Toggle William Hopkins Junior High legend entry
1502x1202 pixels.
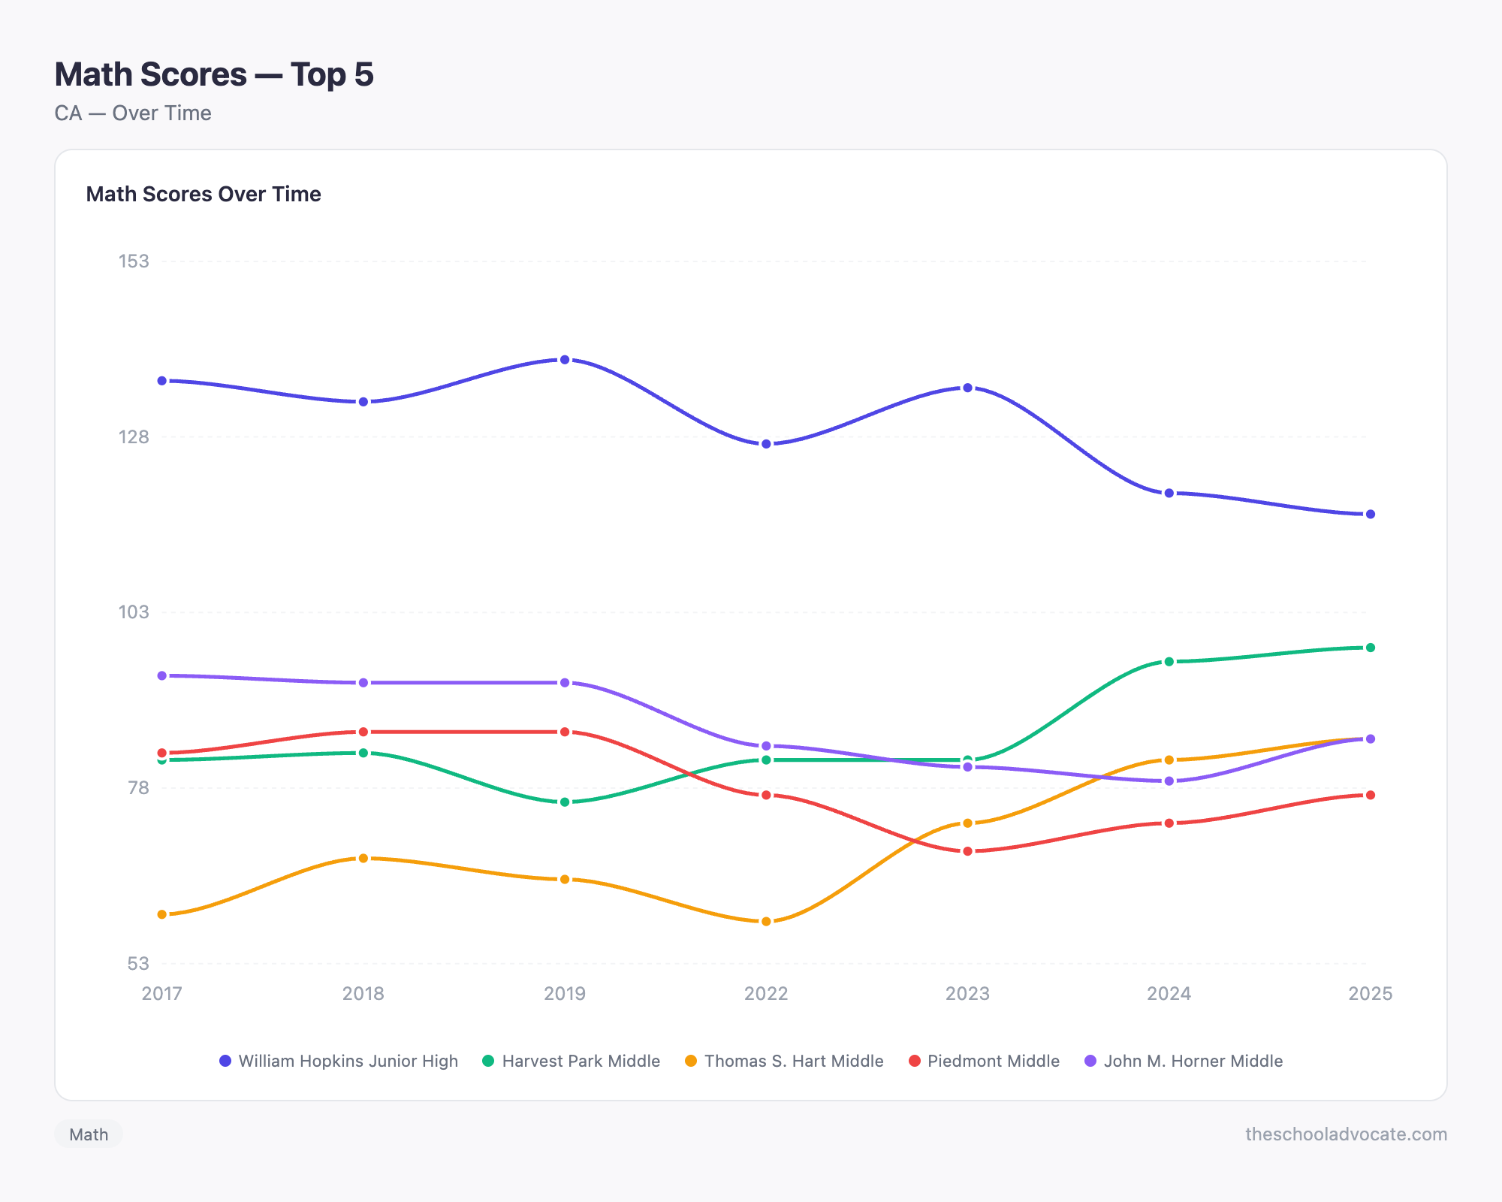click(x=339, y=1061)
